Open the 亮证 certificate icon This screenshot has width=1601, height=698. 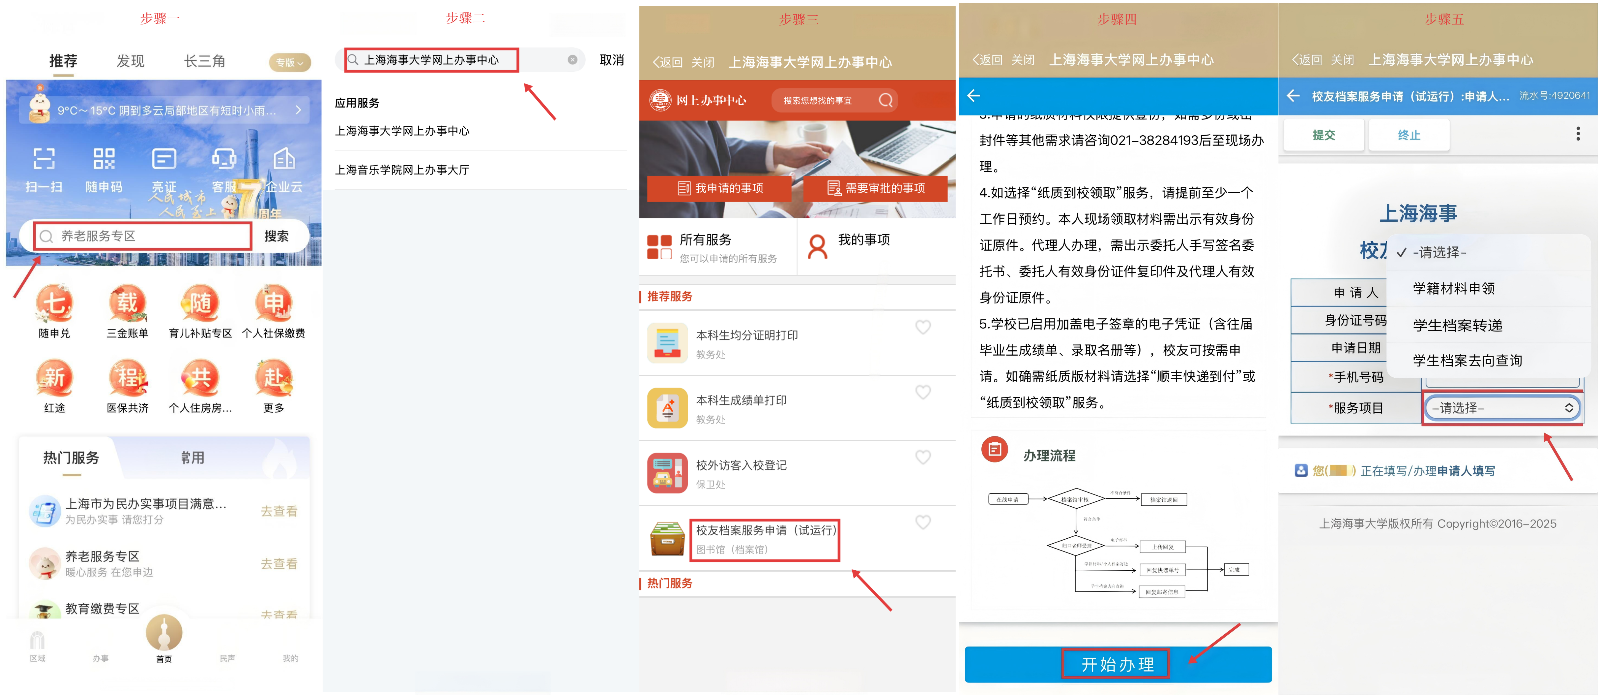[164, 159]
